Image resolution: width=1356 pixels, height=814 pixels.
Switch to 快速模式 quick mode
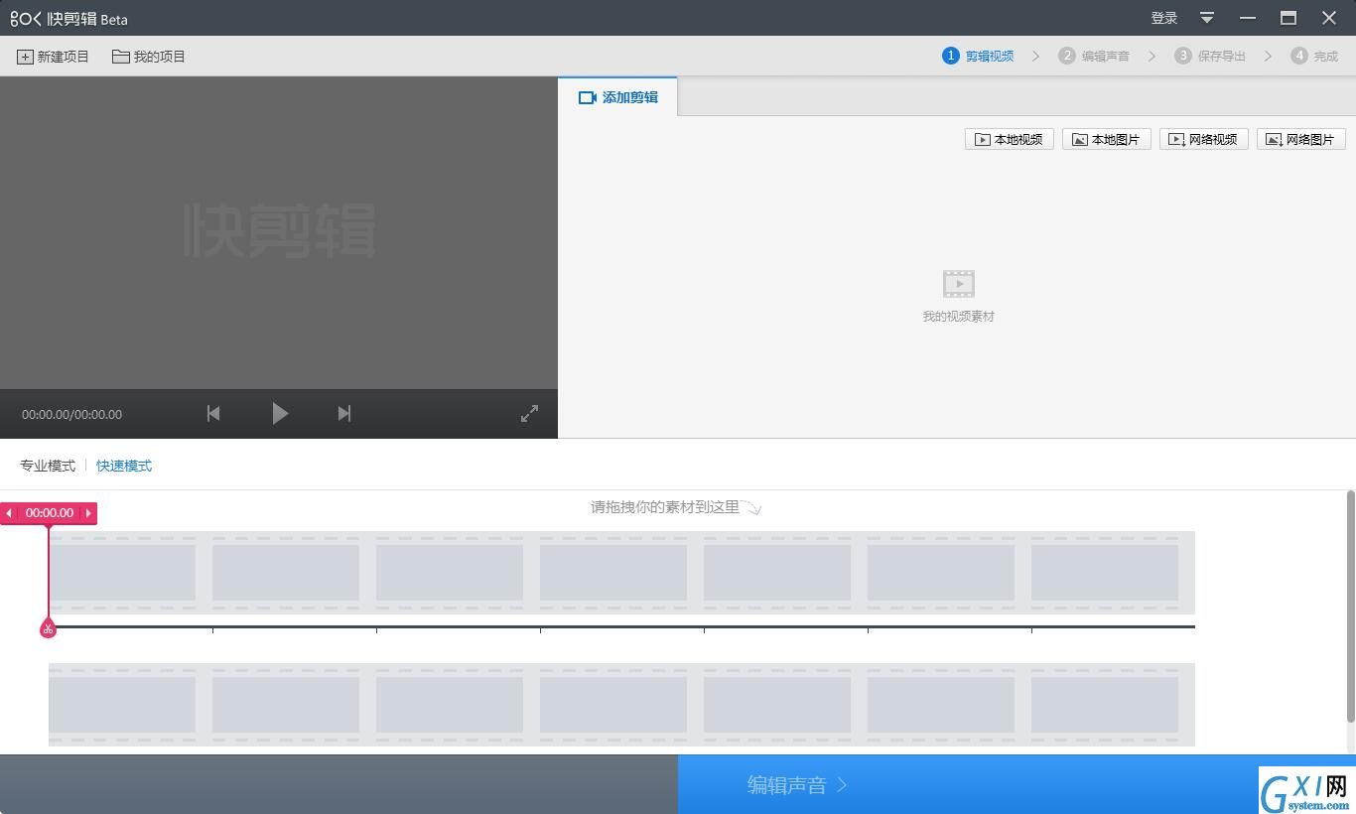[x=124, y=466]
